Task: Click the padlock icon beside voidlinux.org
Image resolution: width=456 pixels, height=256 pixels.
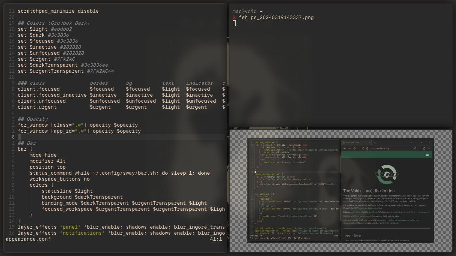Action: click(x=367, y=148)
